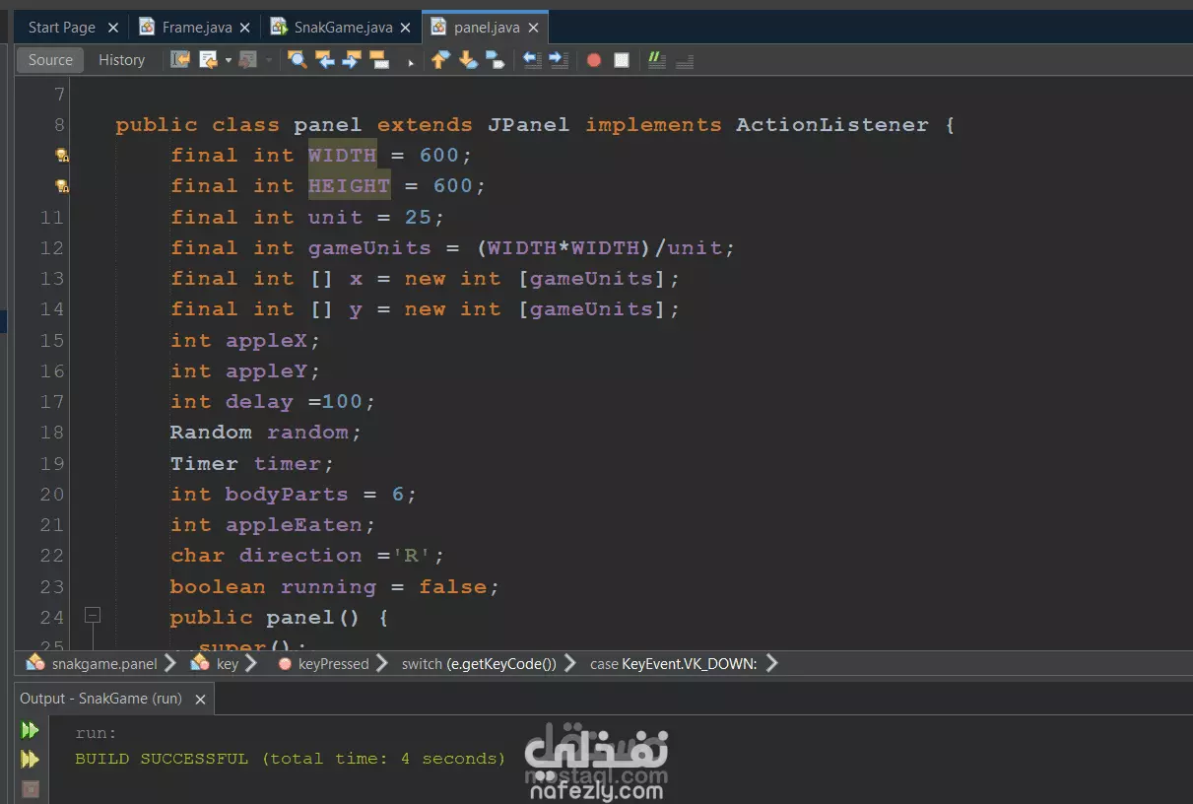
Task: Click line number 17 in gutter
Action: coord(51,402)
